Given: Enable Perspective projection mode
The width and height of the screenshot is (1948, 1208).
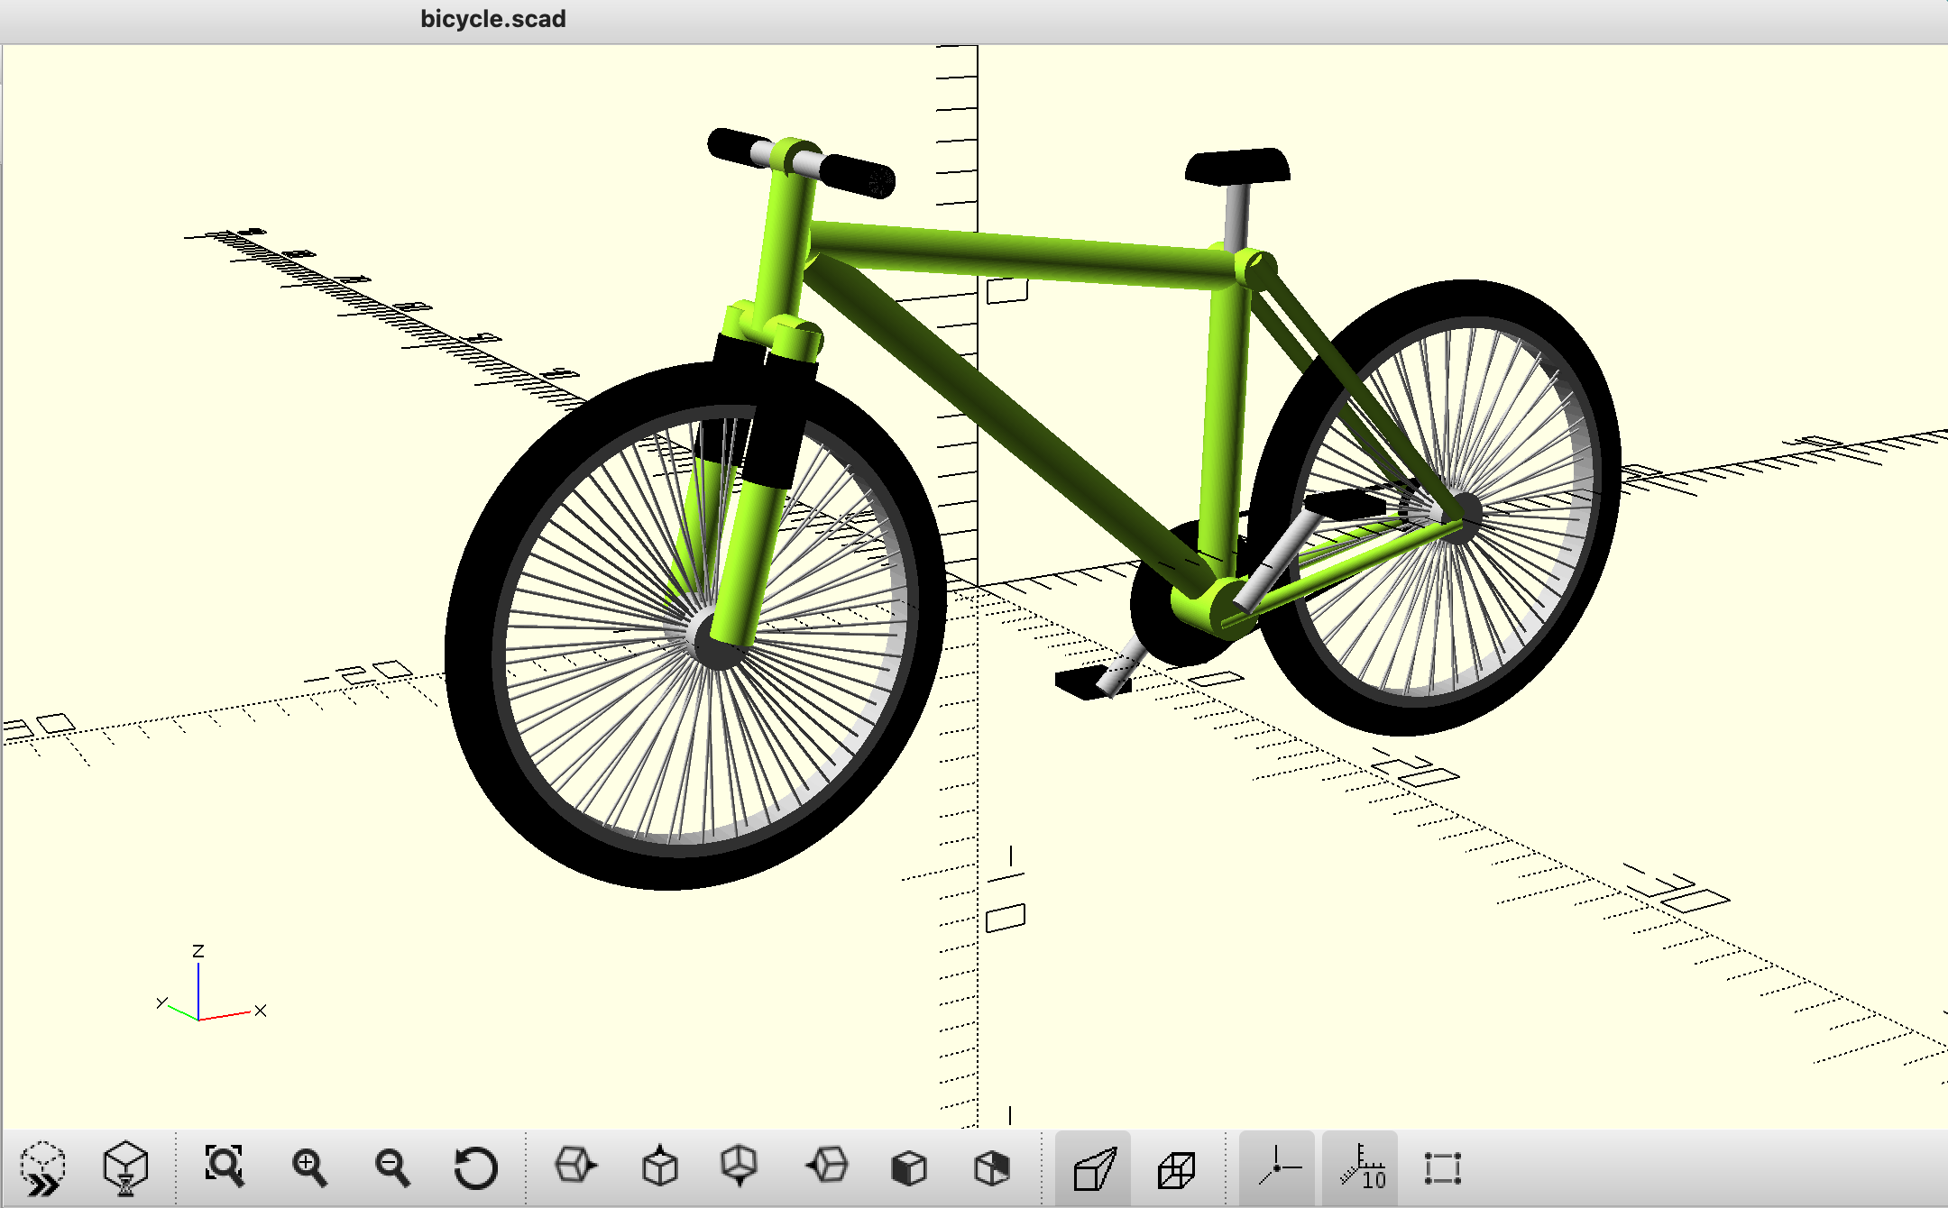Looking at the screenshot, I should [1094, 1168].
